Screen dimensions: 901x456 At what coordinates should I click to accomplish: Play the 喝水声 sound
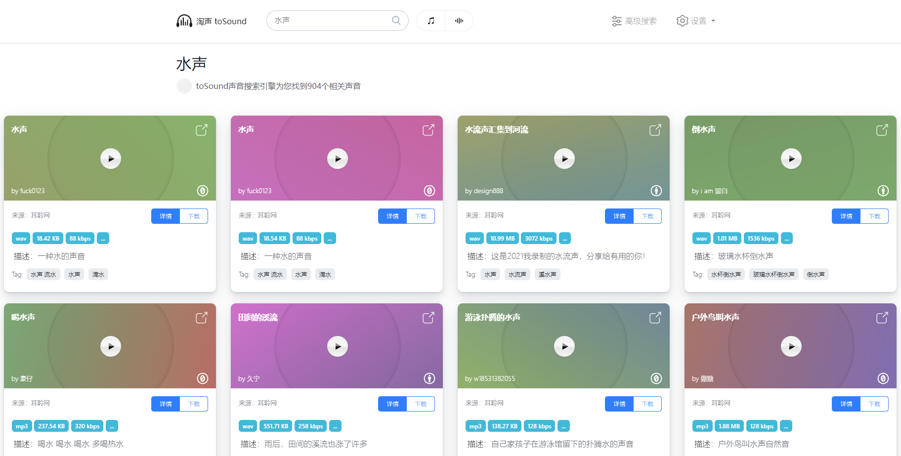(x=111, y=346)
